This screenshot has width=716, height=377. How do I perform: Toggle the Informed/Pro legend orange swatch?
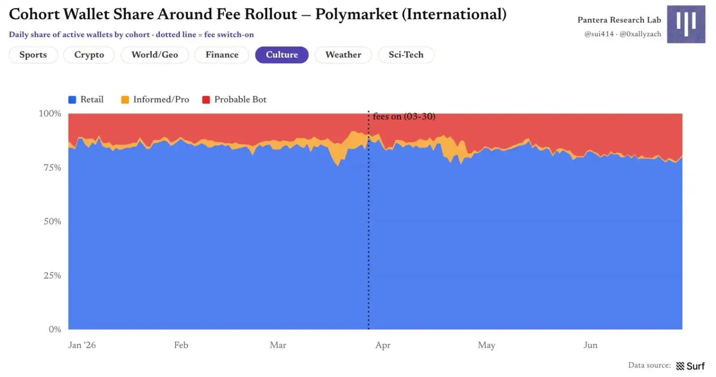(x=125, y=100)
